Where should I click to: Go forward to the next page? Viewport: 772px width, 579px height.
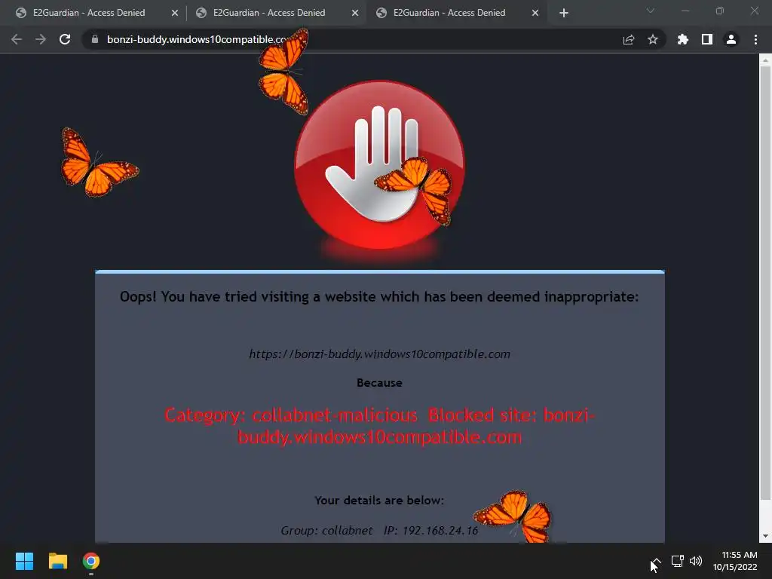click(41, 39)
